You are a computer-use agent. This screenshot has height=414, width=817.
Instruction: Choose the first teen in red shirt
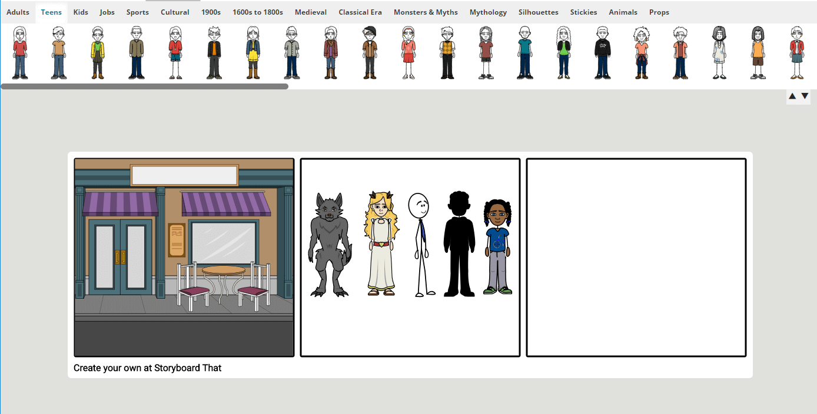coord(20,52)
